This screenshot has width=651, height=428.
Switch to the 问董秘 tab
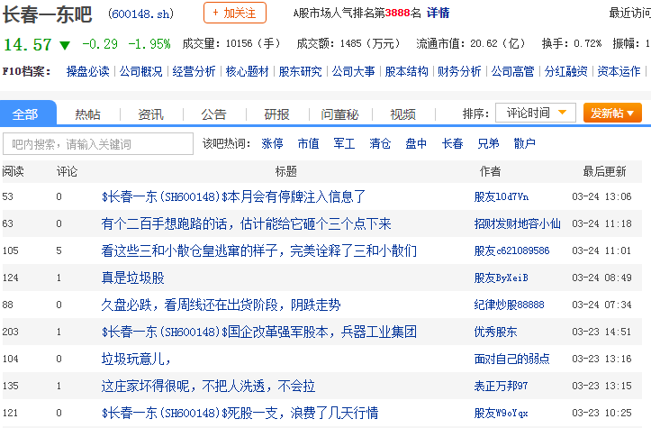click(339, 114)
